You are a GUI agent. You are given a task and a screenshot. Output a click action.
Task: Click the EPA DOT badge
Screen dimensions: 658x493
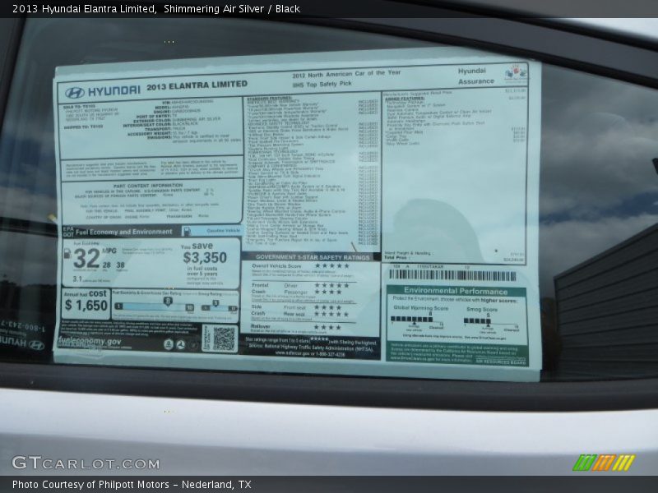[x=68, y=232]
